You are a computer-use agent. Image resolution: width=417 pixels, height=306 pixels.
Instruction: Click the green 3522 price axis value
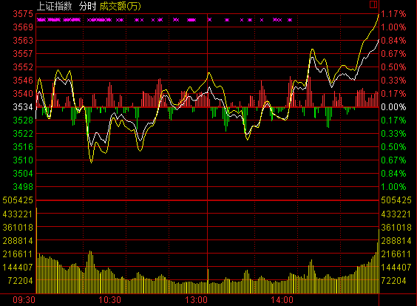coord(23,134)
